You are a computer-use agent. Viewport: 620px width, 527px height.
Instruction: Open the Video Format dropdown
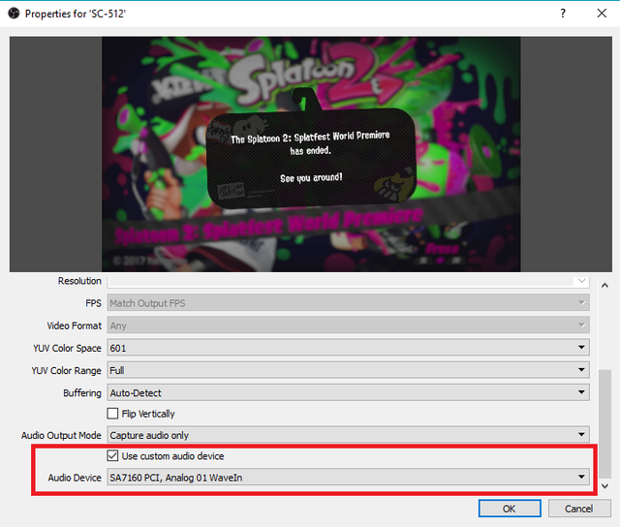349,325
